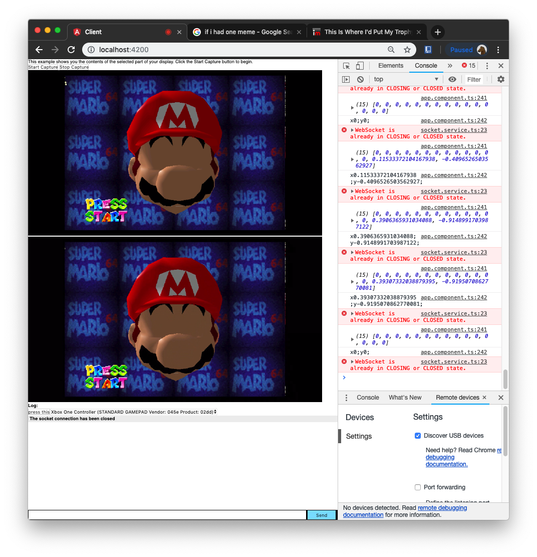Viewport: 537px width, 557px height.
Task: Expand the last WebSocket error message
Action: pos(353,361)
